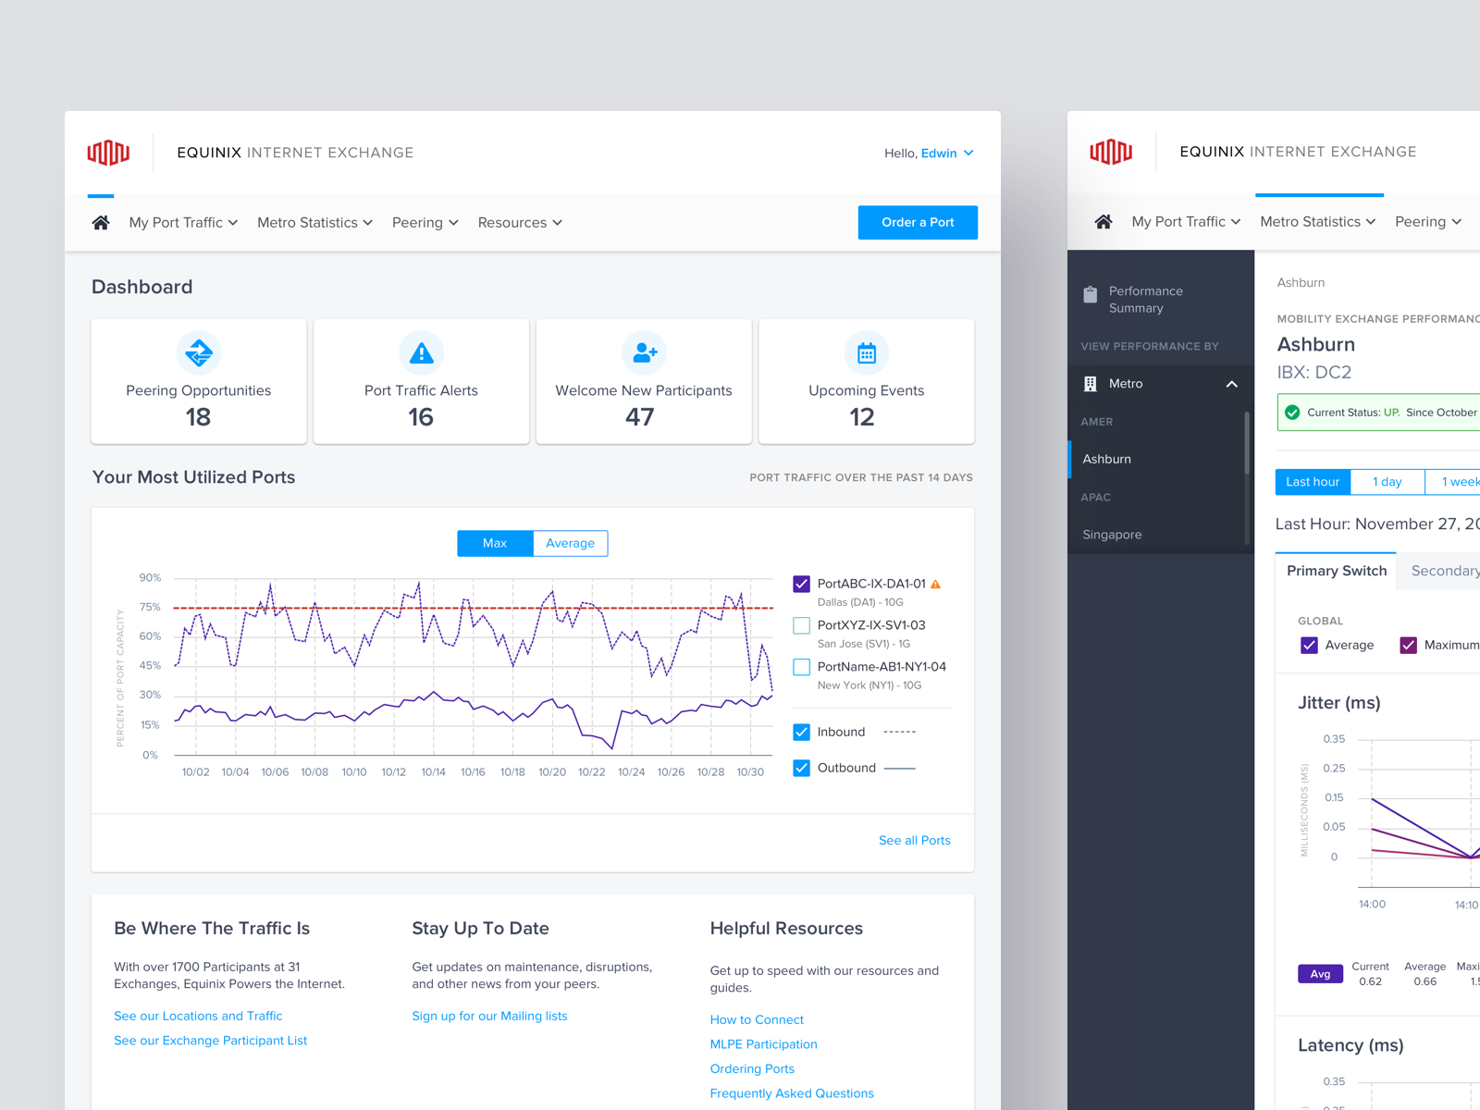Switch the chart to Max view

tap(495, 543)
